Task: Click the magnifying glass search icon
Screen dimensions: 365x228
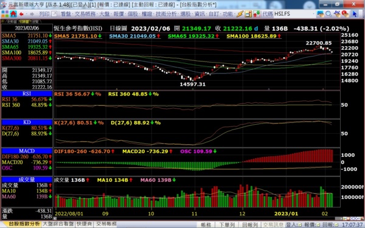Action: (x=328, y=14)
